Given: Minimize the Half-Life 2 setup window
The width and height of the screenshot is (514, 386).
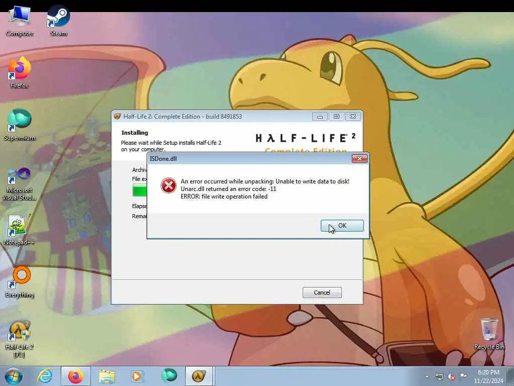Looking at the screenshot, I should click(320, 117).
